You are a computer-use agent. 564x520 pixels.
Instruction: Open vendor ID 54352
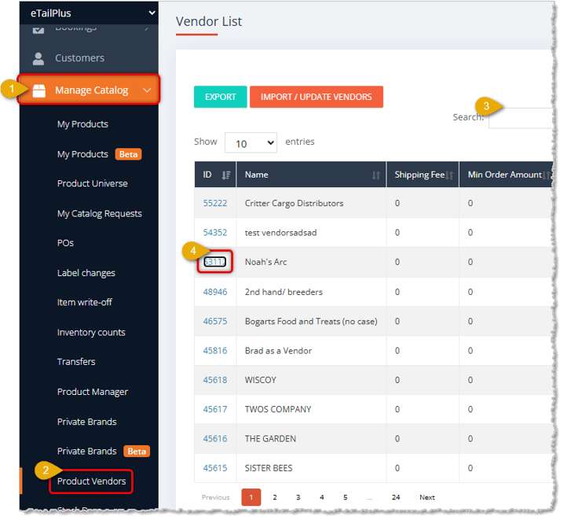pos(215,233)
